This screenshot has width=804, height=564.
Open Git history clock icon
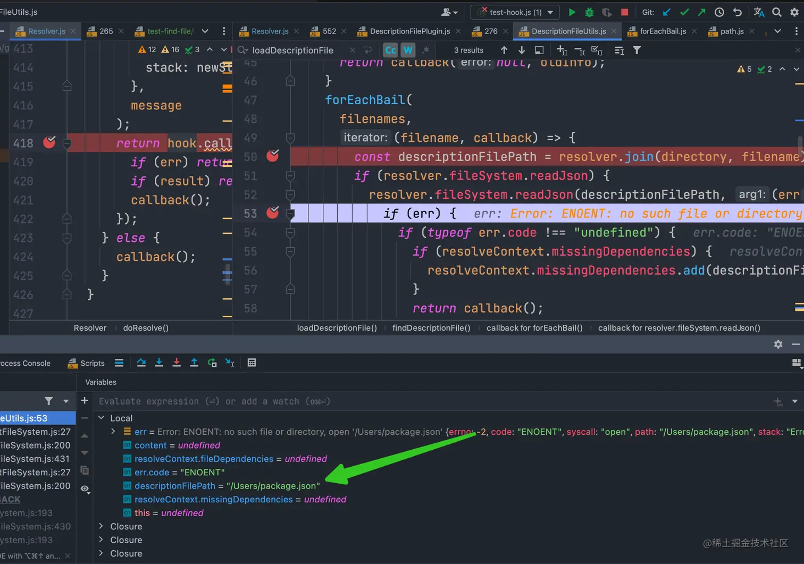(x=719, y=12)
